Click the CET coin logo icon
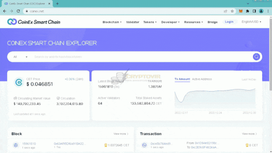The height and width of the screenshot is (153, 272). (x=19, y=82)
